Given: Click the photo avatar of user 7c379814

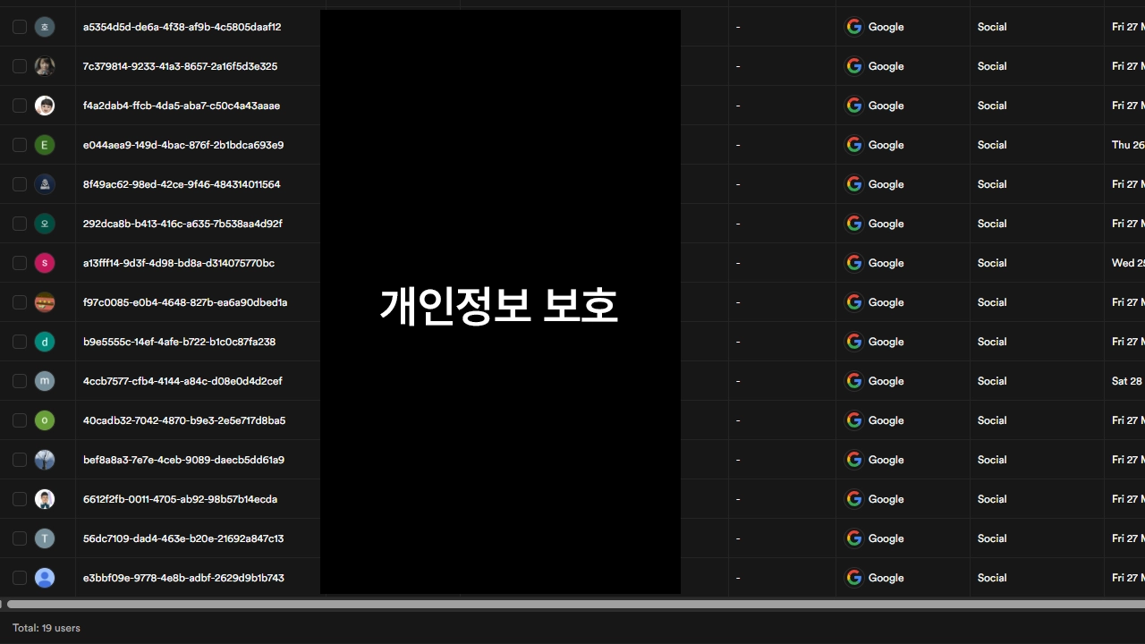Looking at the screenshot, I should click(x=45, y=65).
